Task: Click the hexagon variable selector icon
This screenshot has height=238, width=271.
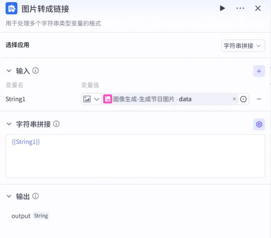Action: (243, 99)
